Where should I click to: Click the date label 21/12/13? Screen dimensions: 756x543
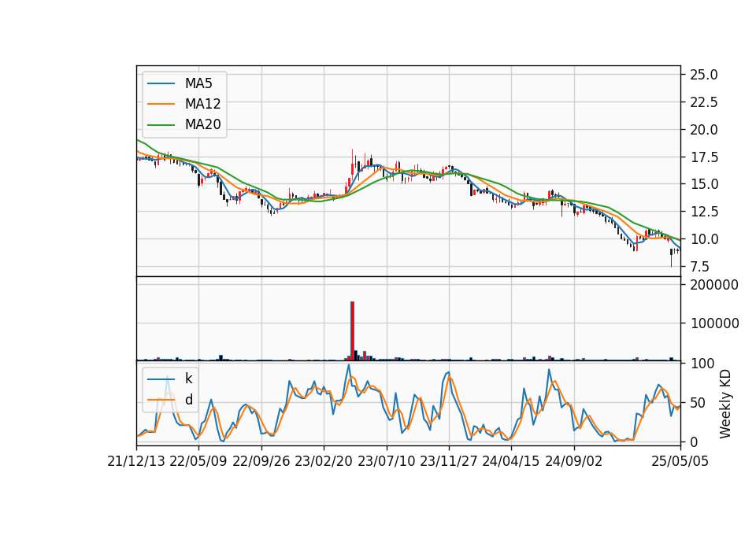click(136, 461)
